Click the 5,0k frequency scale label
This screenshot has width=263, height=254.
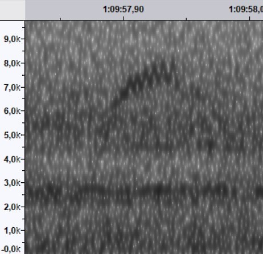[12, 135]
